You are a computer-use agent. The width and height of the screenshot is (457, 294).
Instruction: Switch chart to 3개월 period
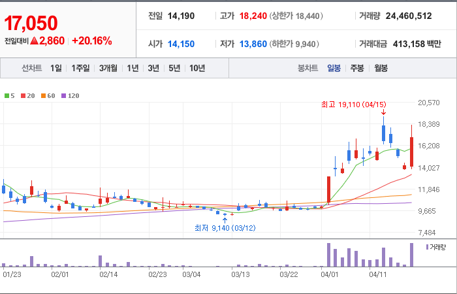pyautogui.click(x=108, y=68)
